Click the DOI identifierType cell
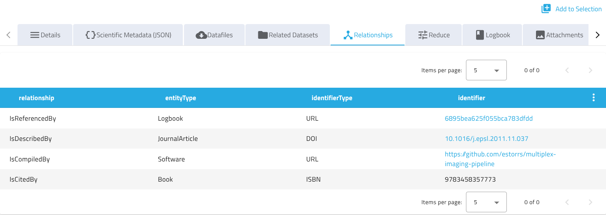Viewport: 606px width, 215px height. coord(312,139)
